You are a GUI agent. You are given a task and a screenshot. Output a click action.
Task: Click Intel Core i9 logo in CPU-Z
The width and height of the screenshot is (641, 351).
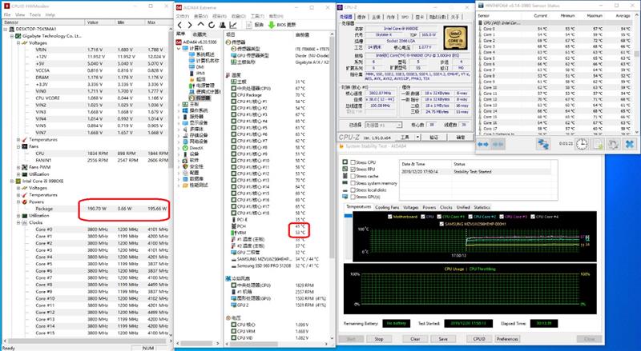(x=455, y=37)
